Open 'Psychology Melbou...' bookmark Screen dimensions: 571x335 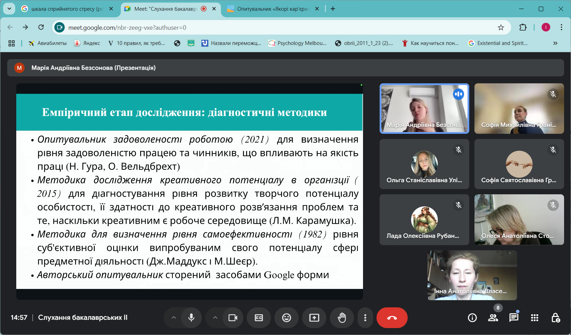(x=298, y=43)
